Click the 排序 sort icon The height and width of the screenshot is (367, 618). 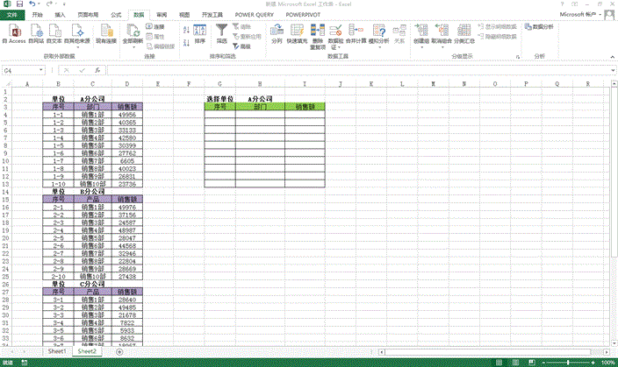tap(200, 33)
